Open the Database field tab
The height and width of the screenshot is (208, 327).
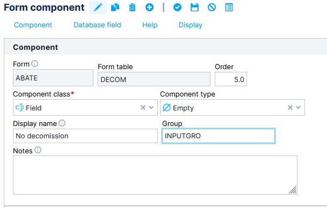coord(97,25)
